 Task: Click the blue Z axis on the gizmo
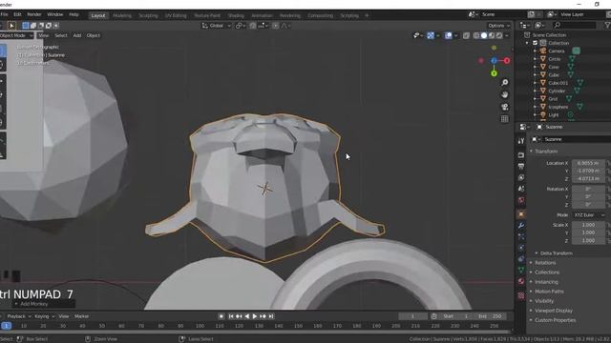click(494, 61)
